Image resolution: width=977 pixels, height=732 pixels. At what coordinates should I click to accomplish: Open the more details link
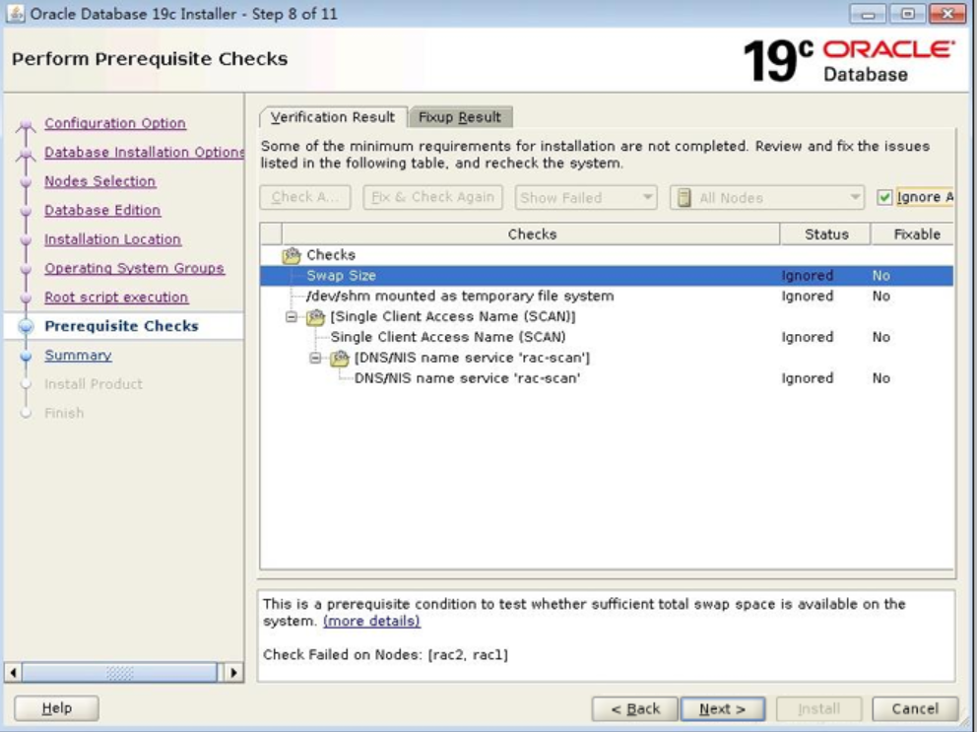click(371, 621)
